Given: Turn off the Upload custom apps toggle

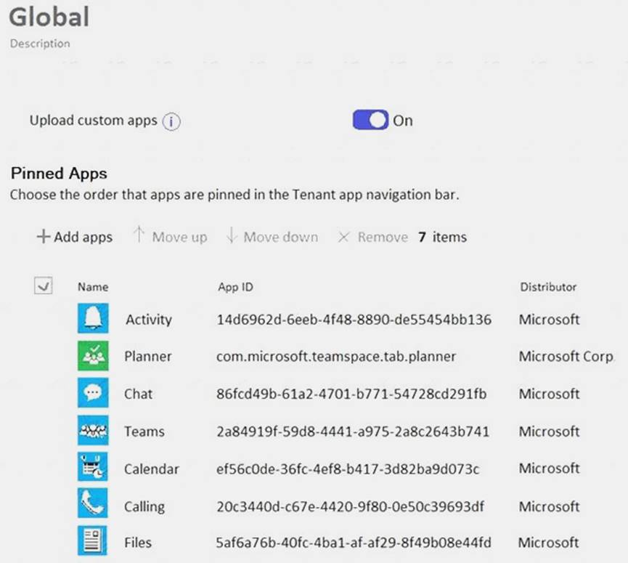Looking at the screenshot, I should pyautogui.click(x=370, y=121).
